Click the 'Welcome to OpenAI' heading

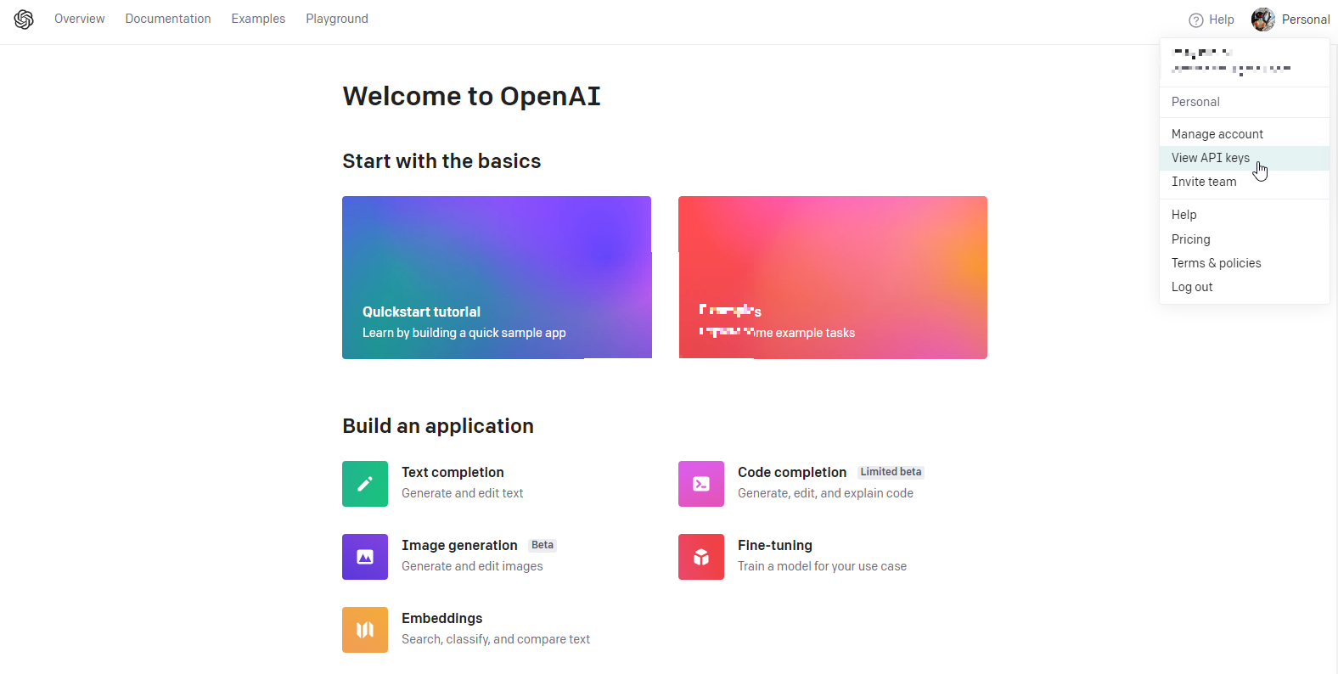click(x=471, y=96)
